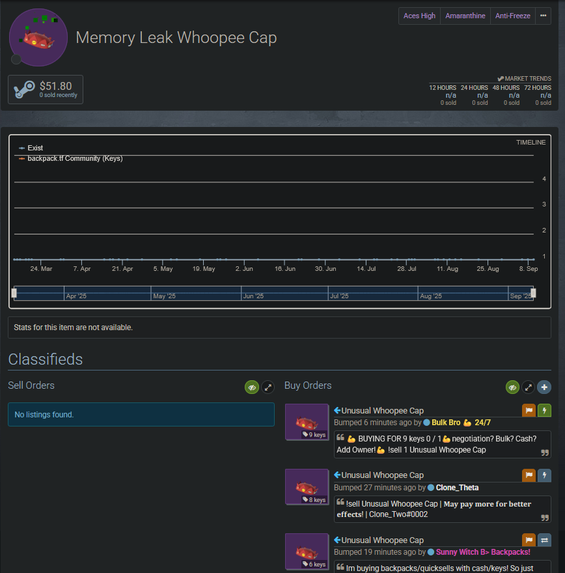Viewport: 565px width, 573px height.
Task: Click Unusual Whoopee Cap title in Clone_Theta listing
Action: [382, 475]
